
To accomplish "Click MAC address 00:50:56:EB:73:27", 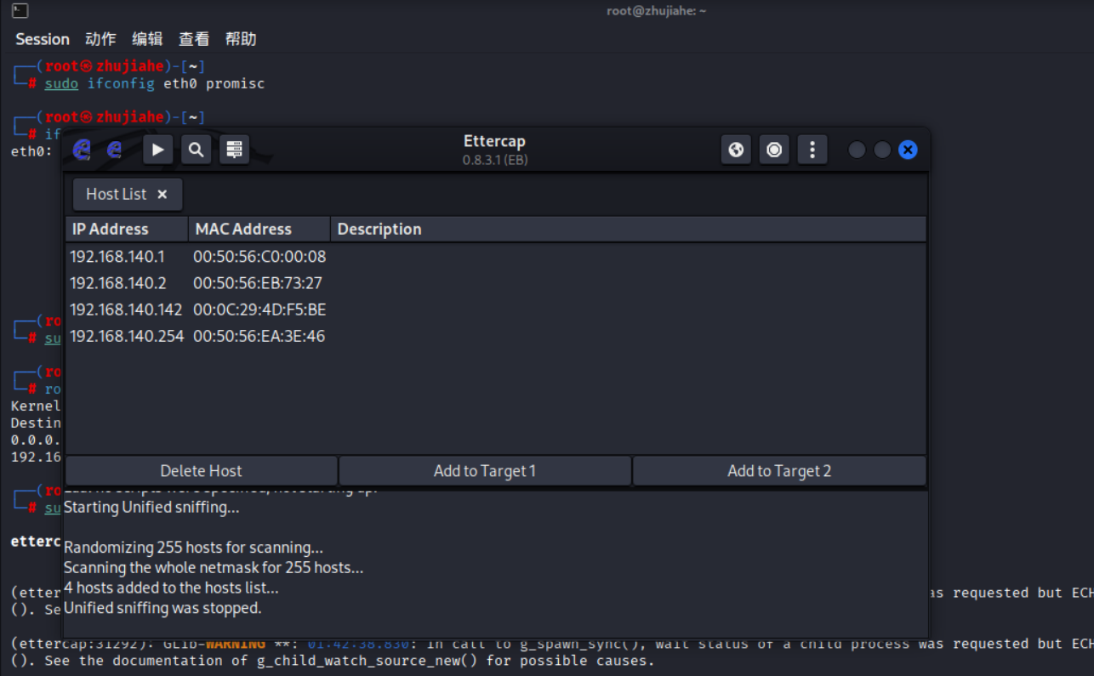I will pyautogui.click(x=258, y=283).
